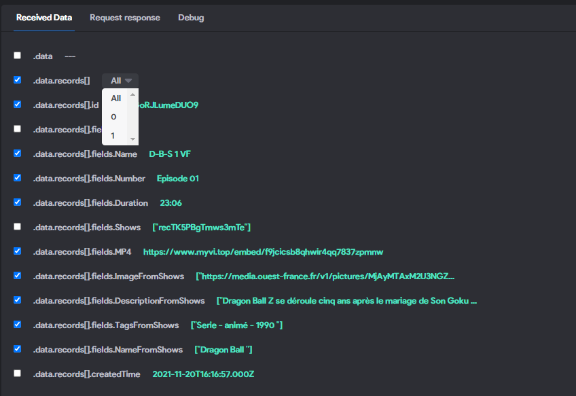576x396 pixels.
Task: Uncheck the fields.NameFromShows checkbox
Action: (x=17, y=348)
